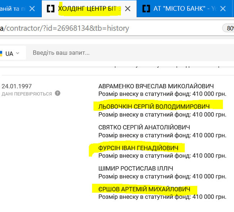Screen dimensions: 234x212
Task: Close the АТ "МІСТО БАНК" tab
Action: 223,9
